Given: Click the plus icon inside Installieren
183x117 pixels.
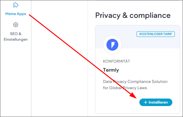Looking at the screenshot, I should point(146,102).
